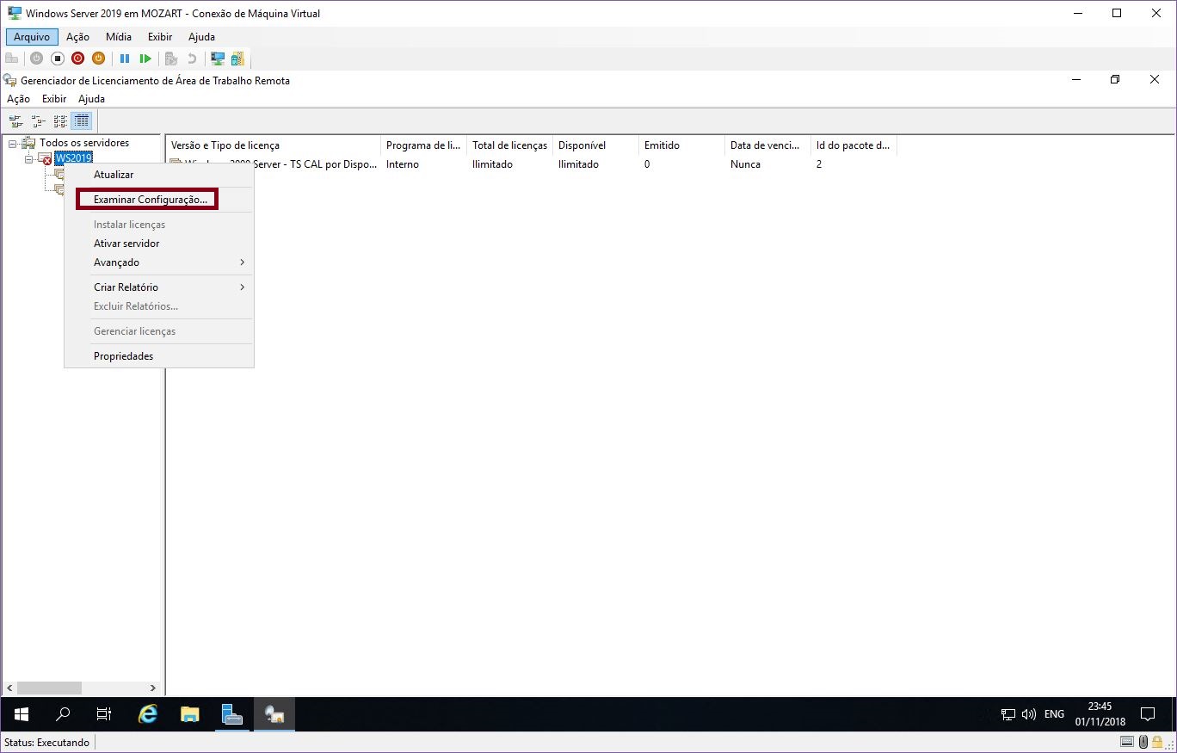Screen dimensions: 1177x753
Task: Click the keyboard status icon in VM status bar
Action: click(x=1127, y=743)
